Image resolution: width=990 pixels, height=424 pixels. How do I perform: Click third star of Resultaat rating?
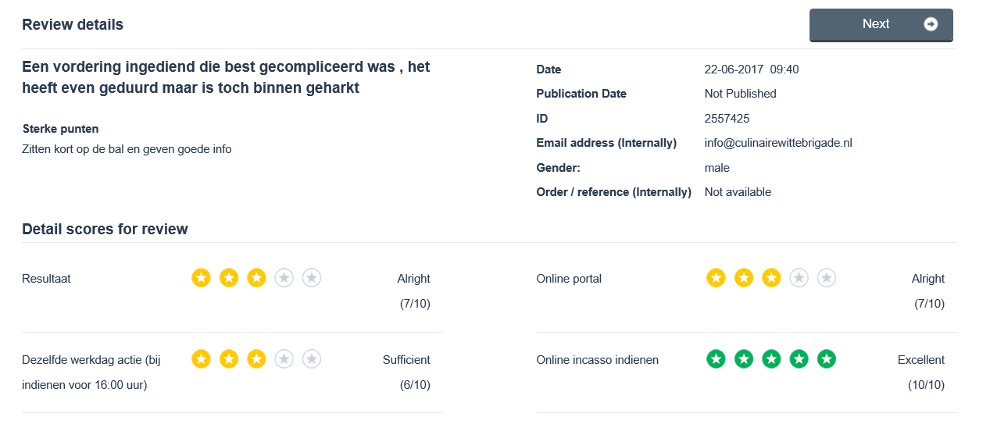256,277
